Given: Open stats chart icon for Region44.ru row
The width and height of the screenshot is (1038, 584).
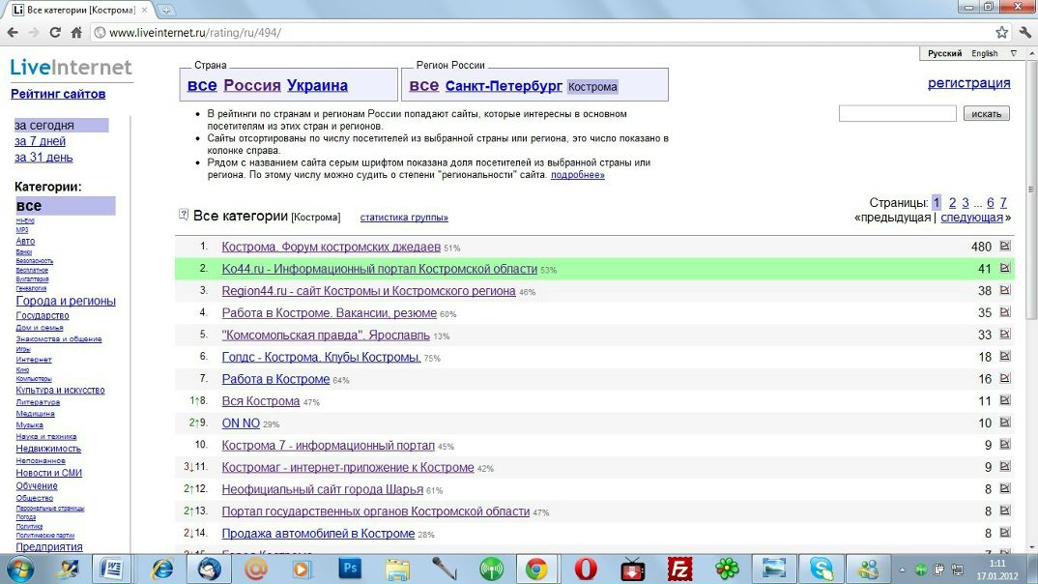Looking at the screenshot, I should 1005,290.
